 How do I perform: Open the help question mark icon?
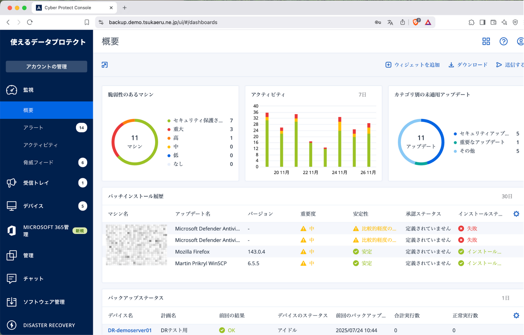tap(504, 41)
